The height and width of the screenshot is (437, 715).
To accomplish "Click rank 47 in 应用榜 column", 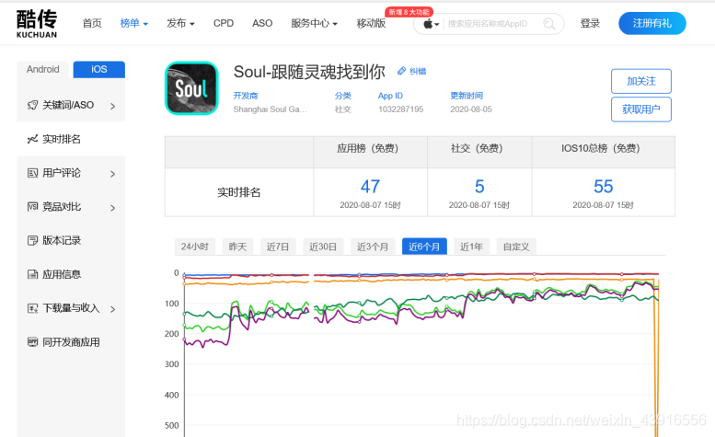I will click(x=370, y=187).
